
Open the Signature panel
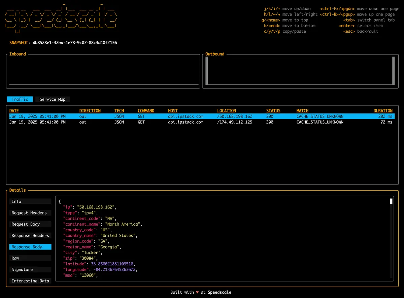tap(30, 269)
